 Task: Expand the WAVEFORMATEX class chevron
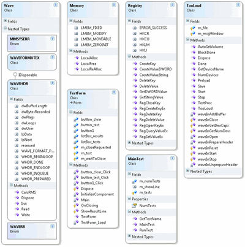coord(53,58)
